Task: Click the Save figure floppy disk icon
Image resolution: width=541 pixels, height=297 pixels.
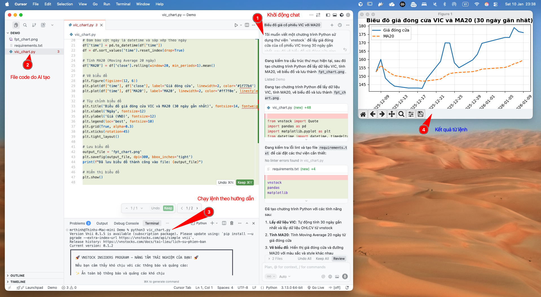Action: point(420,114)
